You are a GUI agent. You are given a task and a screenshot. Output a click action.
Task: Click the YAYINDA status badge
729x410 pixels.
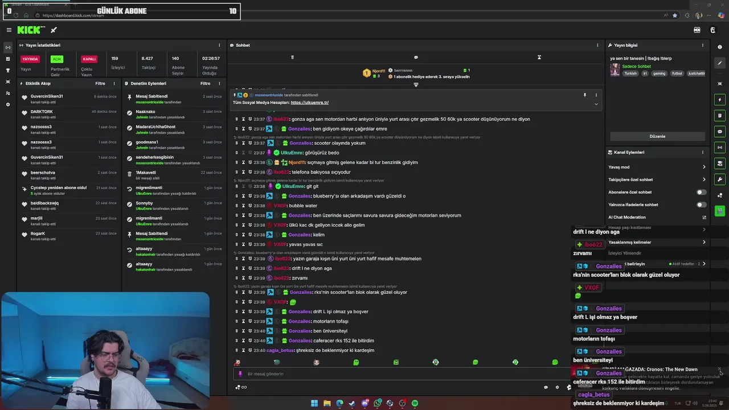tap(30, 59)
